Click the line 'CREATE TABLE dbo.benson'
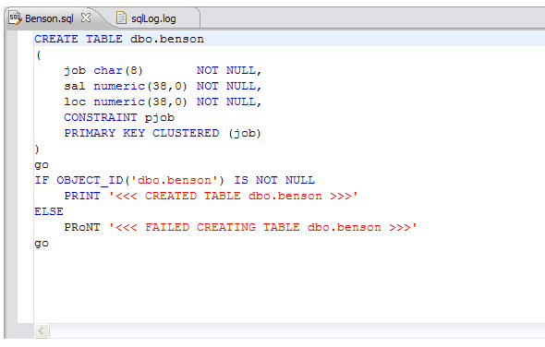This screenshot has width=545, height=347. tap(119, 39)
